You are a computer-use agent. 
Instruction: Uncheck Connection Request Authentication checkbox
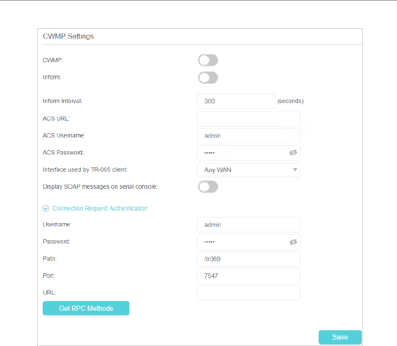[45, 209]
